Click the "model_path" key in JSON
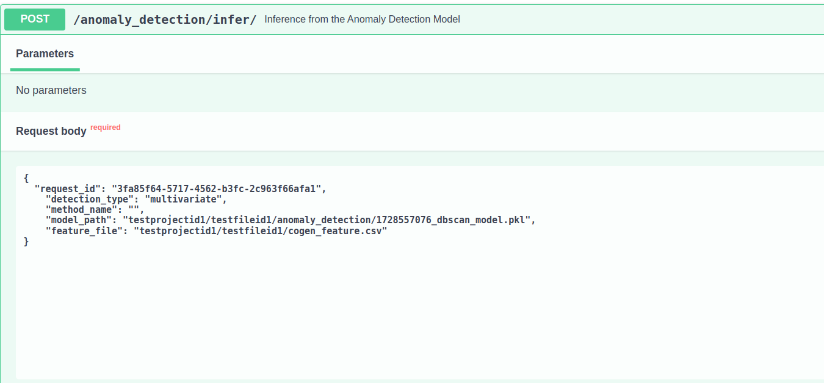 coord(79,220)
